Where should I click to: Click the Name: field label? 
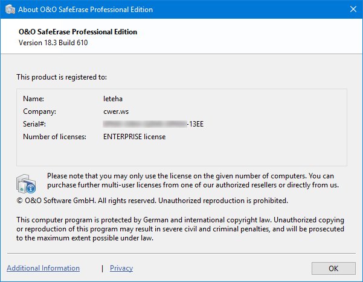(x=34, y=98)
